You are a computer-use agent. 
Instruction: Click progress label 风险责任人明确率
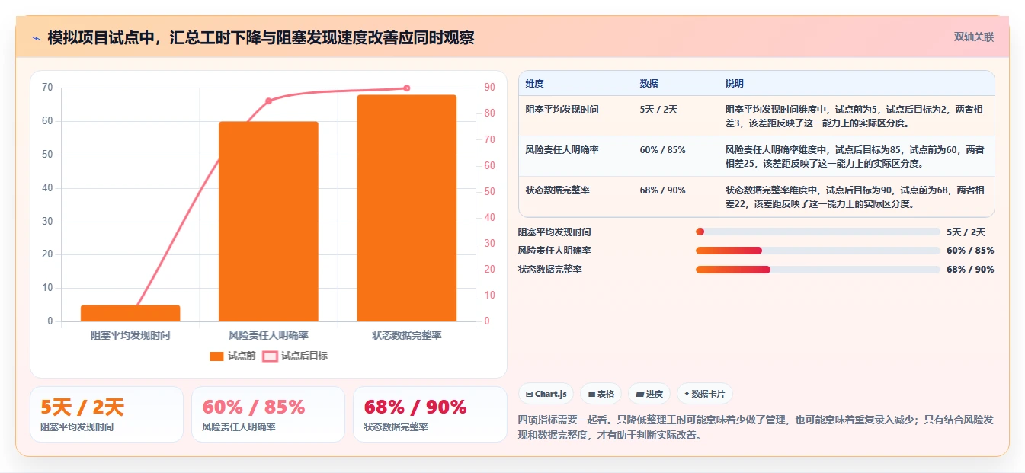point(555,251)
